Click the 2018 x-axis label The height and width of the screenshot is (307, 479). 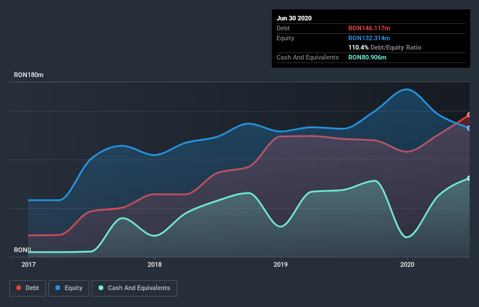coord(155,264)
